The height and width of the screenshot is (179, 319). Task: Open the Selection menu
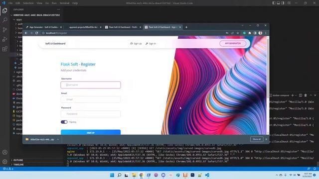[x=28, y=3]
